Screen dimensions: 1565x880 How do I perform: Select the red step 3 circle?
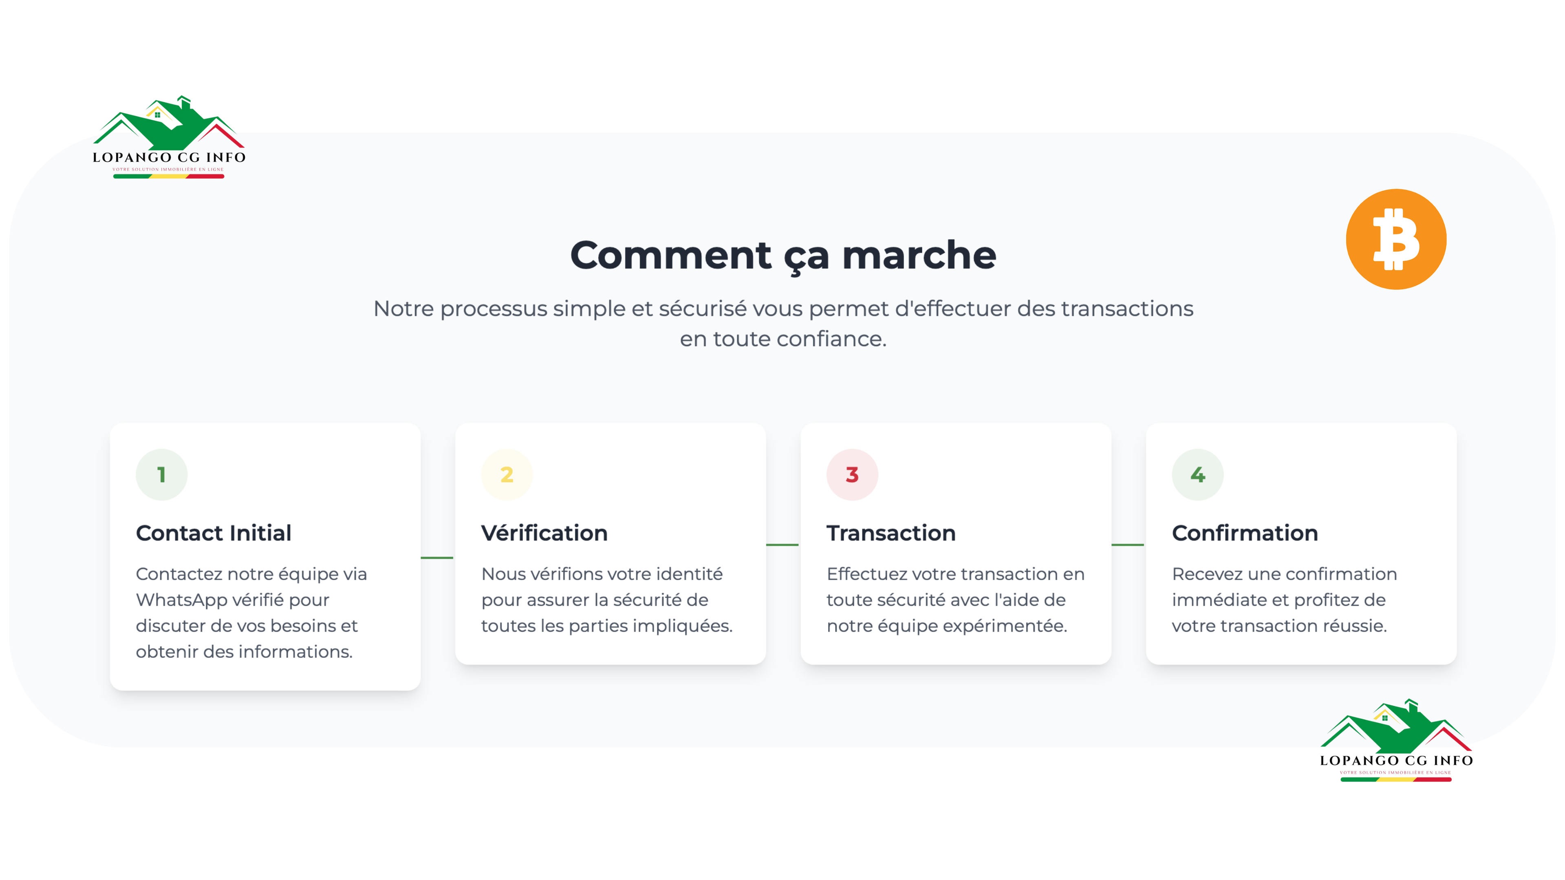pyautogui.click(x=852, y=474)
